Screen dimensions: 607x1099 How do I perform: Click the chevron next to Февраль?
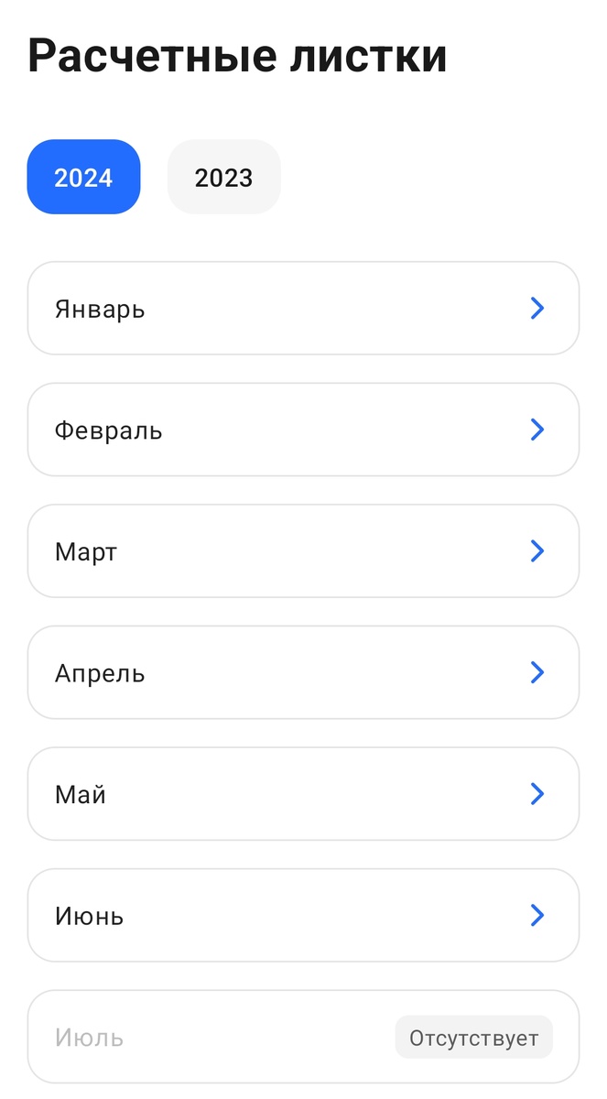click(x=537, y=430)
